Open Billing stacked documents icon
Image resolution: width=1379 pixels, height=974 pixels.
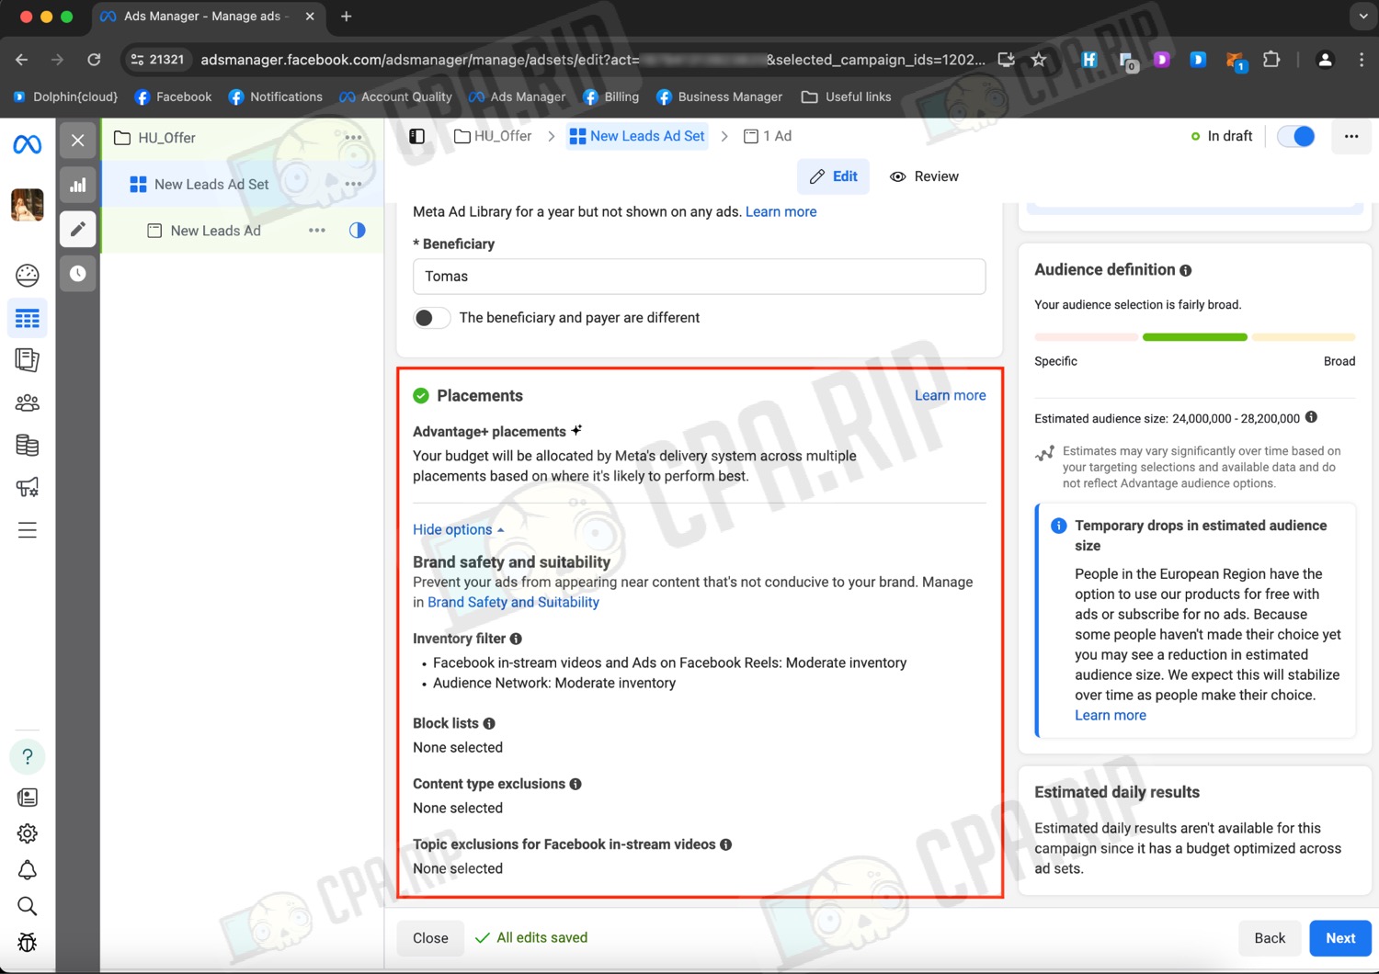pos(28,446)
